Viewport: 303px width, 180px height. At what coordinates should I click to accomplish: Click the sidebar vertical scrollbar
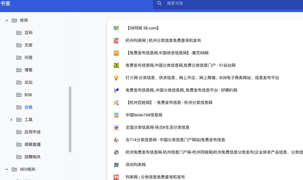coord(70,119)
